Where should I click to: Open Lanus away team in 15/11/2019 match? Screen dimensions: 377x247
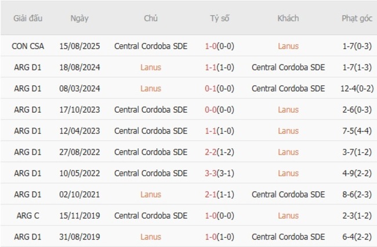[288, 216]
